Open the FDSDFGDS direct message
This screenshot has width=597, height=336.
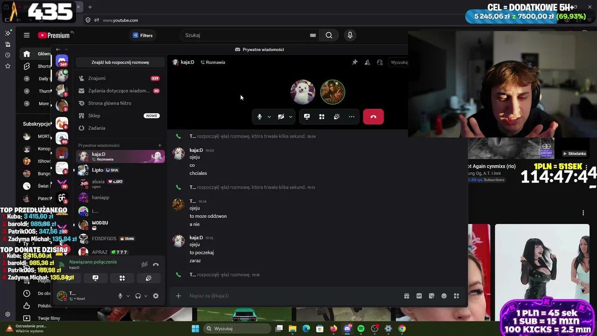(x=120, y=238)
